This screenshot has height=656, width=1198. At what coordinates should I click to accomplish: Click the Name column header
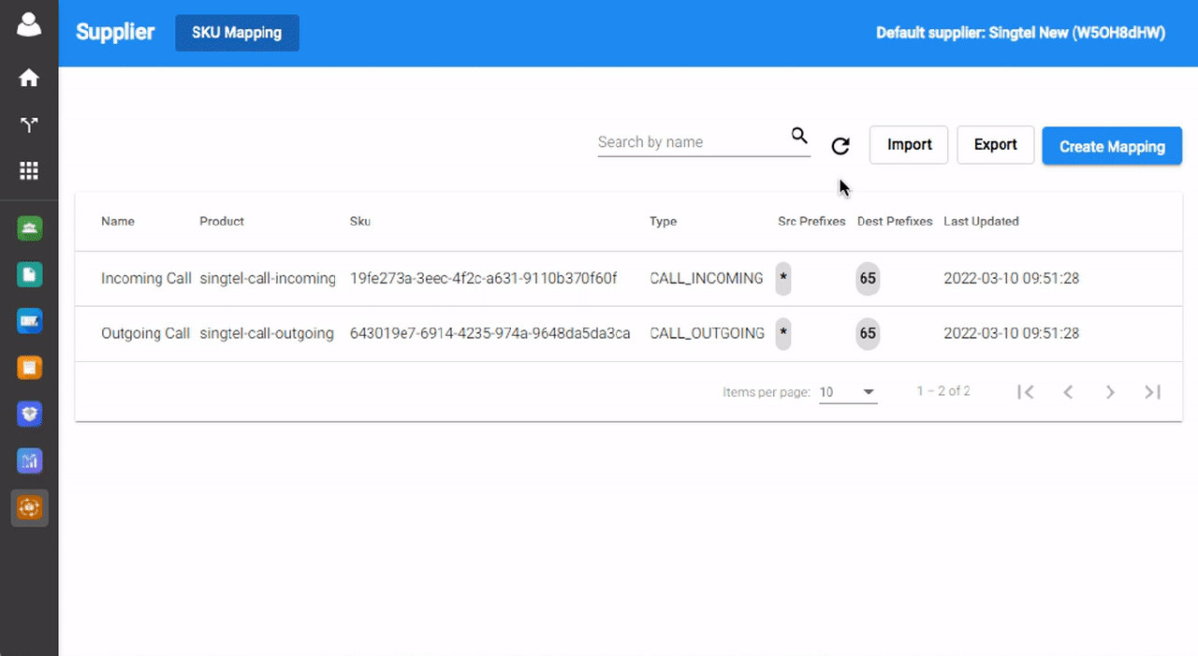click(x=118, y=222)
